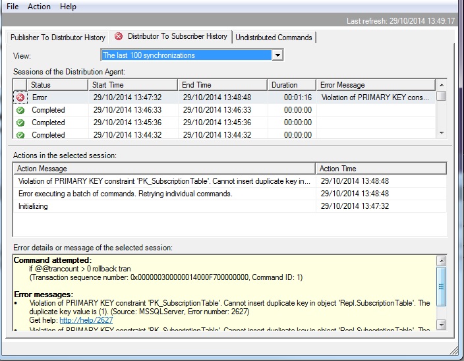
Task: Switch to Publisher To Distributor History tab
Action: [57, 38]
